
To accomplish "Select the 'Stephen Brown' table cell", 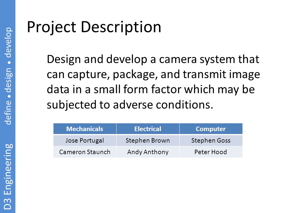I will coord(148,140).
